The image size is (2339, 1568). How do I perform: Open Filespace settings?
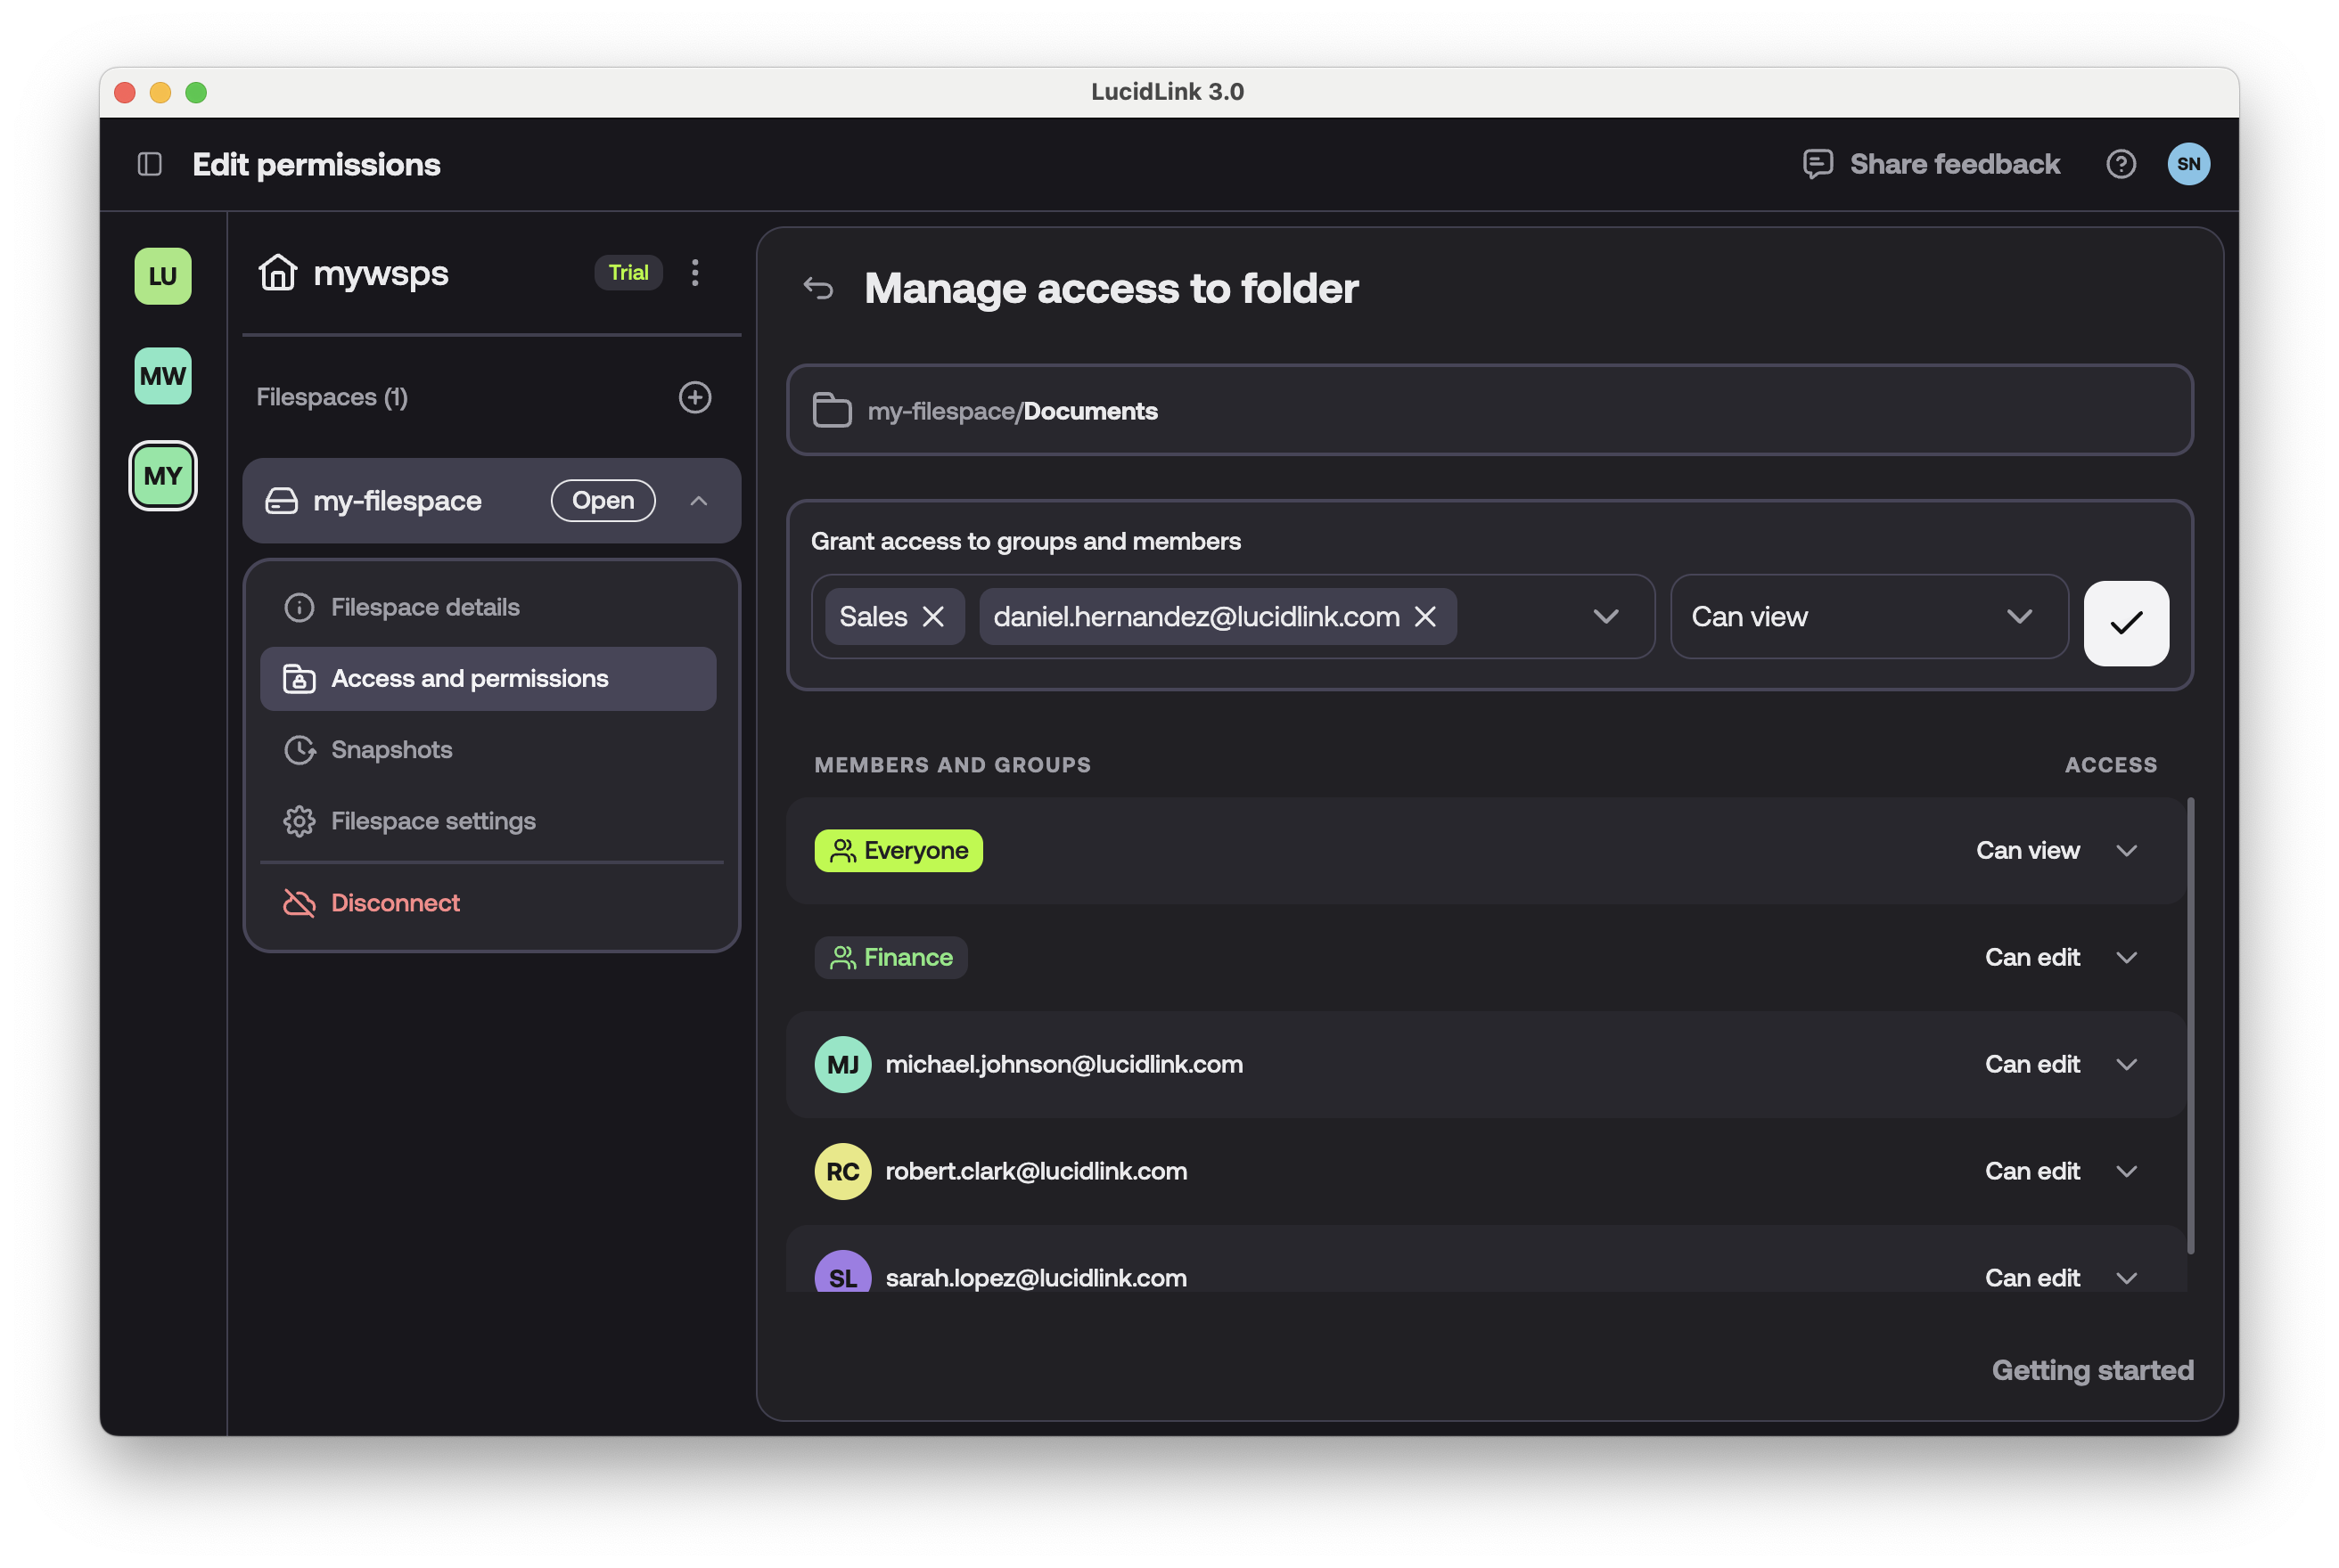pos(488,821)
